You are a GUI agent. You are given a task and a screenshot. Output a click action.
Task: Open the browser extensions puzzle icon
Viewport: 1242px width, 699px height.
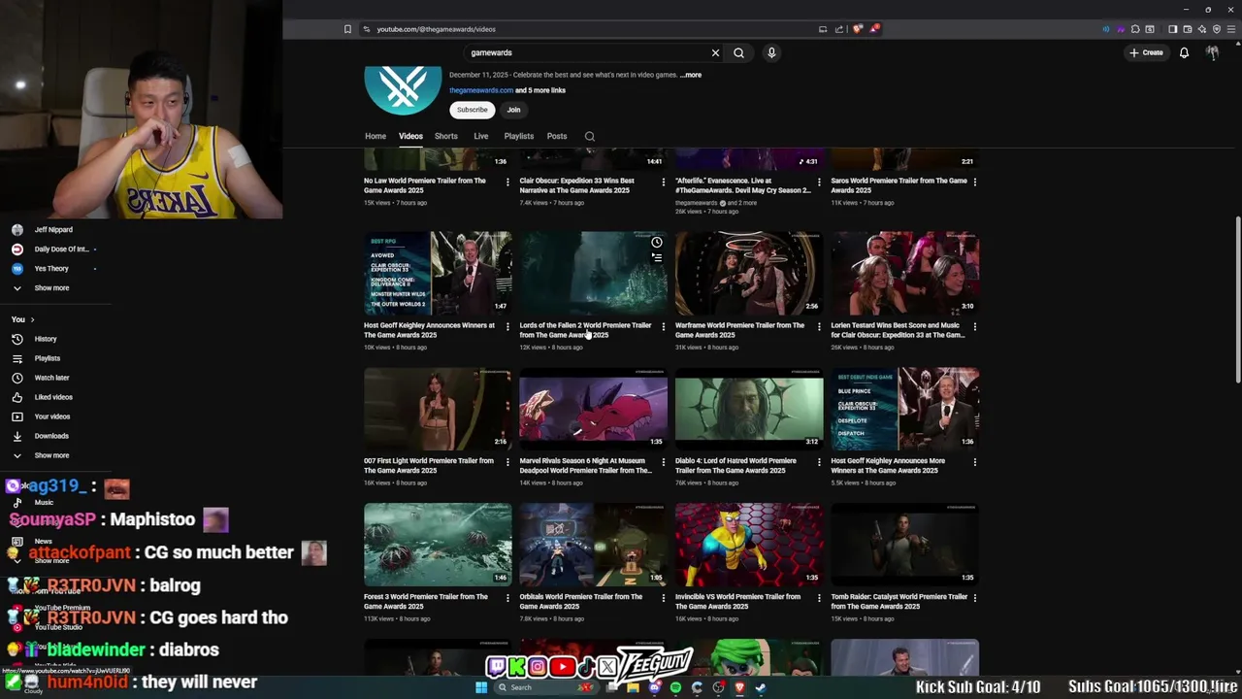coord(1135,29)
